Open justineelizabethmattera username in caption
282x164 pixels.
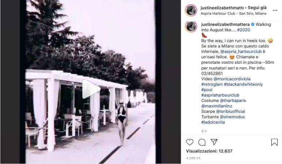pos(225,24)
